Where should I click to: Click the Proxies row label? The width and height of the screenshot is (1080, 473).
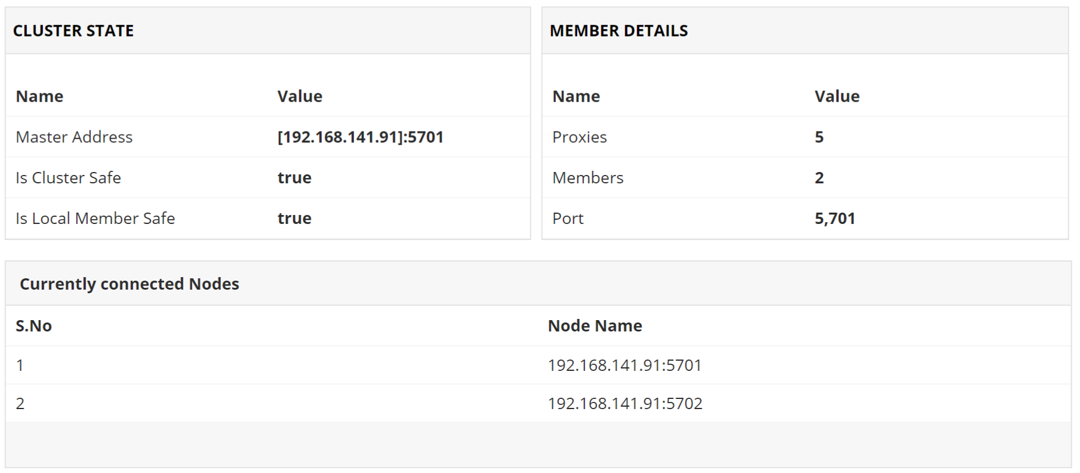(x=579, y=137)
